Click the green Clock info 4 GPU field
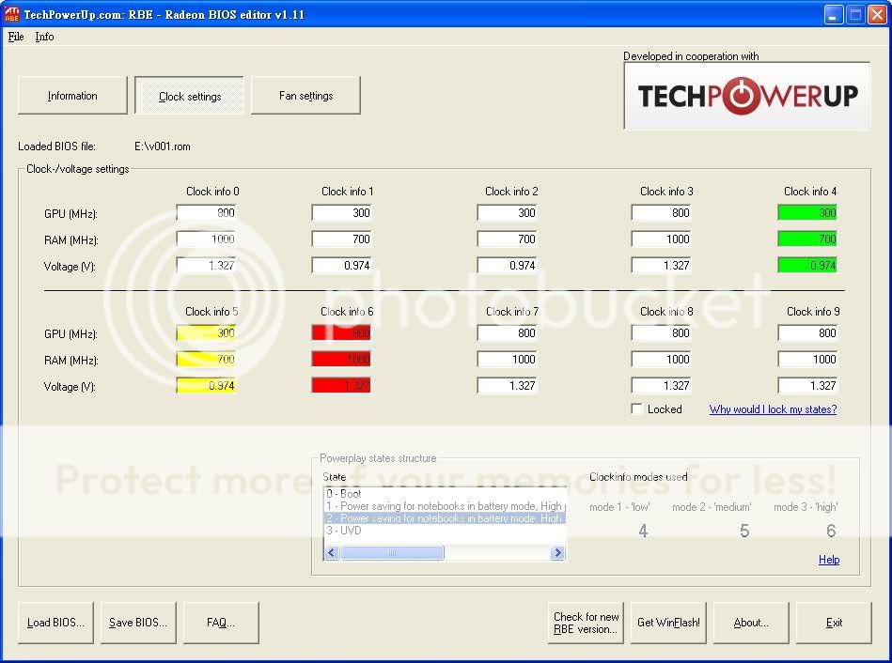 pyautogui.click(x=806, y=213)
